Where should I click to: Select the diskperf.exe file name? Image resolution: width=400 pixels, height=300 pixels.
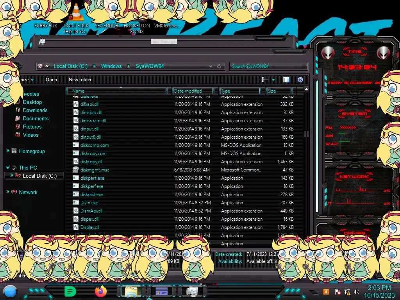click(x=91, y=186)
